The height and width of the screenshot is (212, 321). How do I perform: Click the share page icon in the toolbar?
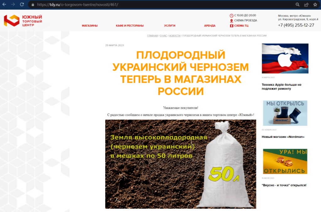pos(306,4)
